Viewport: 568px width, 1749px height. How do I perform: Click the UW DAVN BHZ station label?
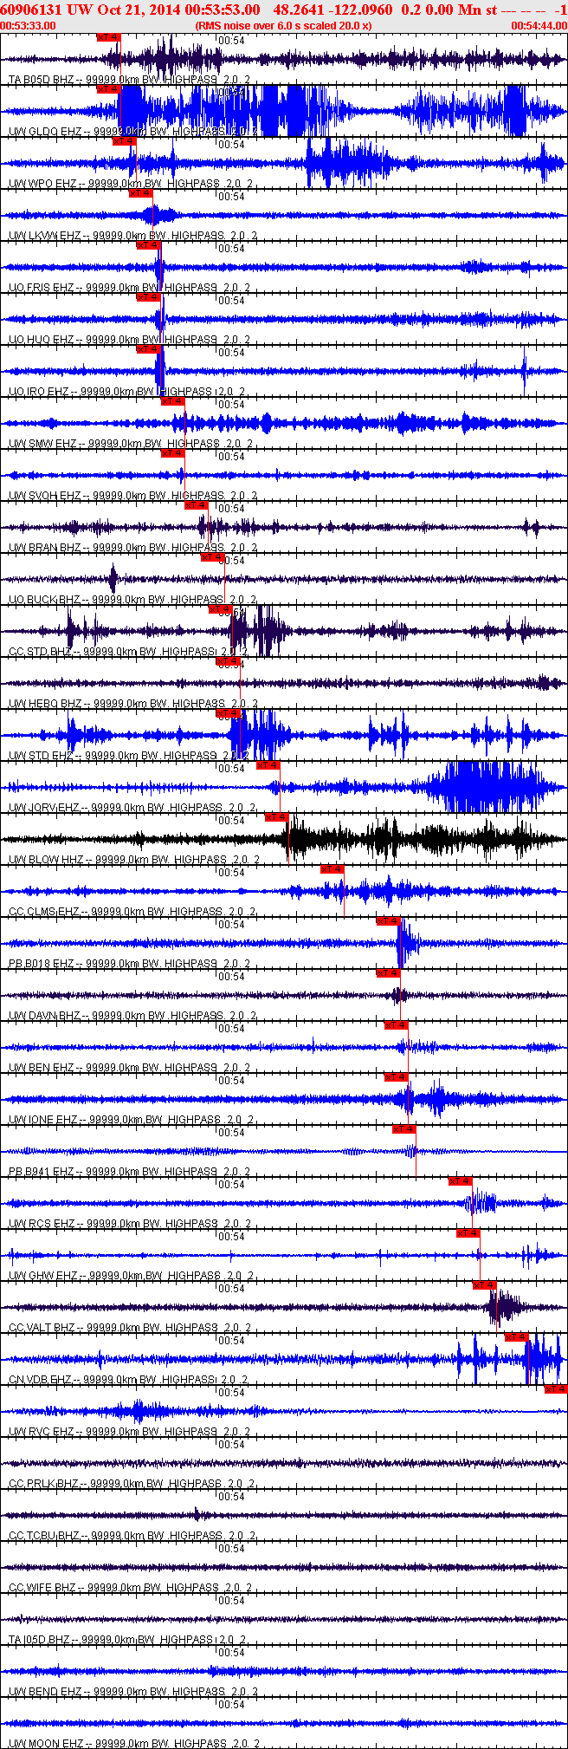click(132, 1016)
